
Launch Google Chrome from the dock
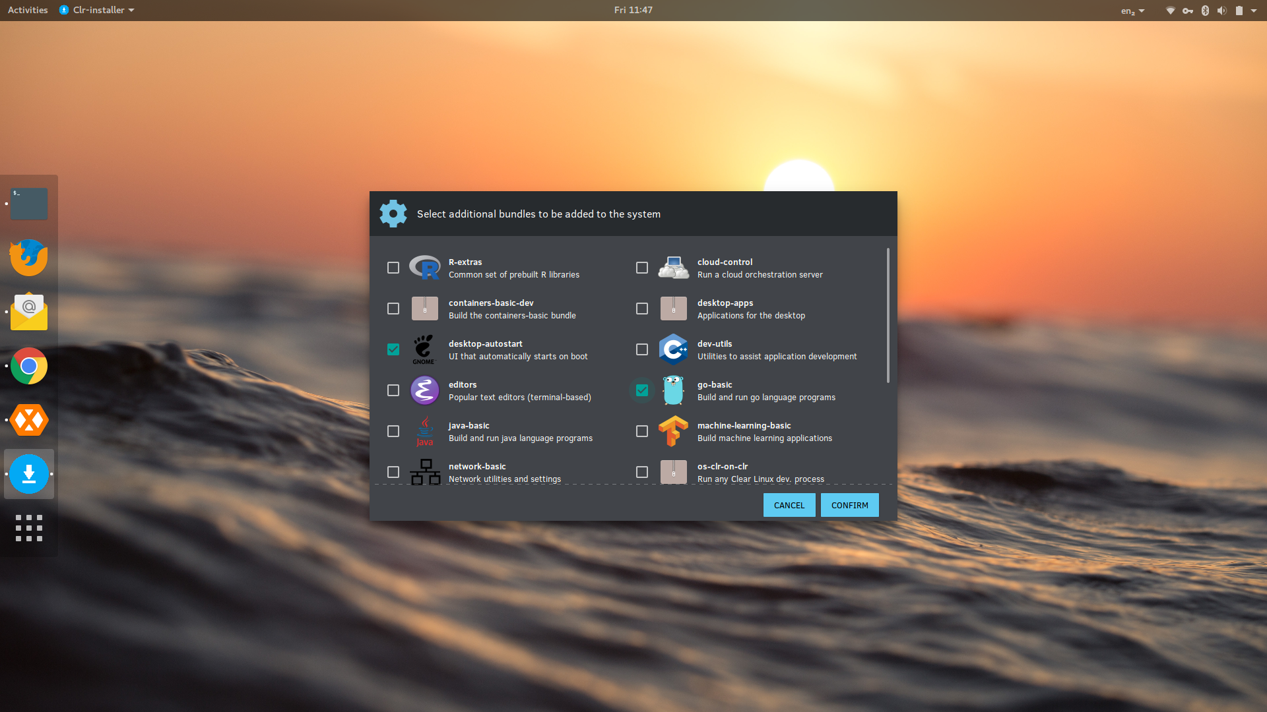[29, 366]
